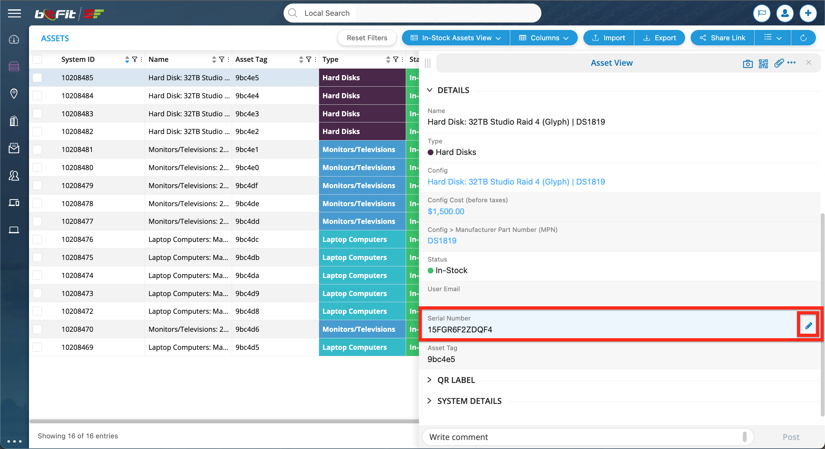This screenshot has height=449, width=825.
Task: Open the DS1819 MPN link
Action: (x=442, y=241)
